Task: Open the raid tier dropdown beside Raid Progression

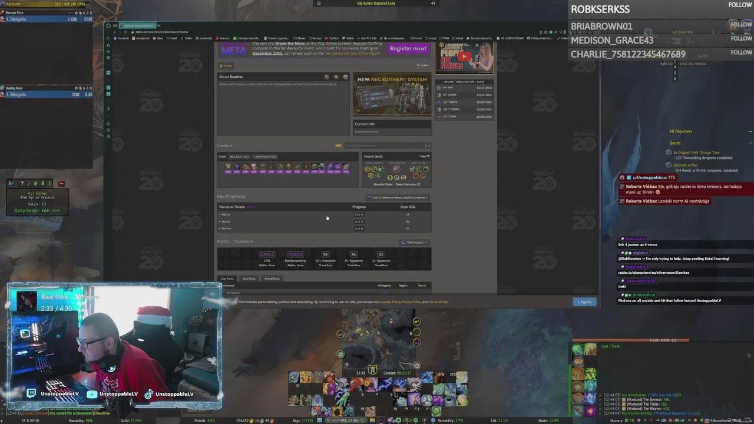Action: [398, 197]
